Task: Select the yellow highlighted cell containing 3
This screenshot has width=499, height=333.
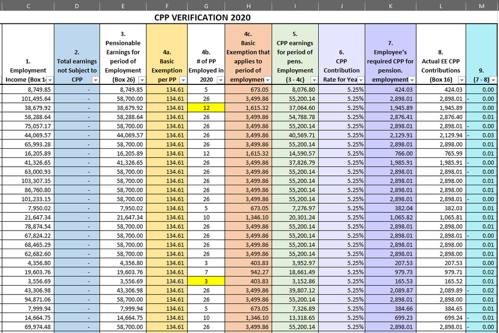Action: pyautogui.click(x=205, y=281)
